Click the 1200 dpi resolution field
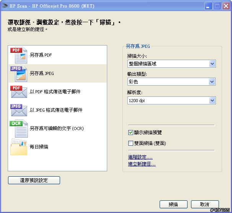232x213 pixels. (x=172, y=101)
